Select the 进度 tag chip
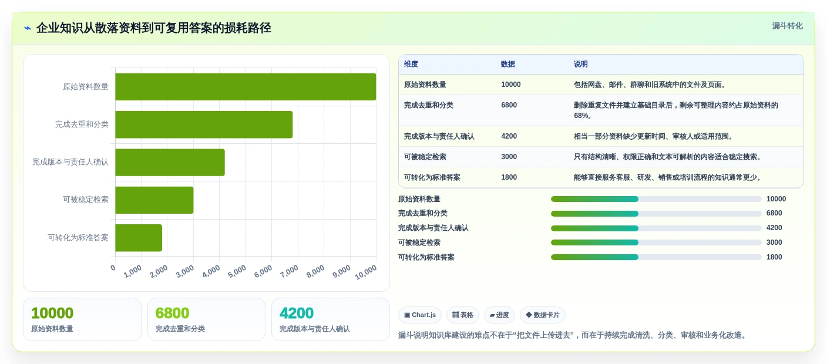Viewport: 827px width, 364px height. [499, 315]
